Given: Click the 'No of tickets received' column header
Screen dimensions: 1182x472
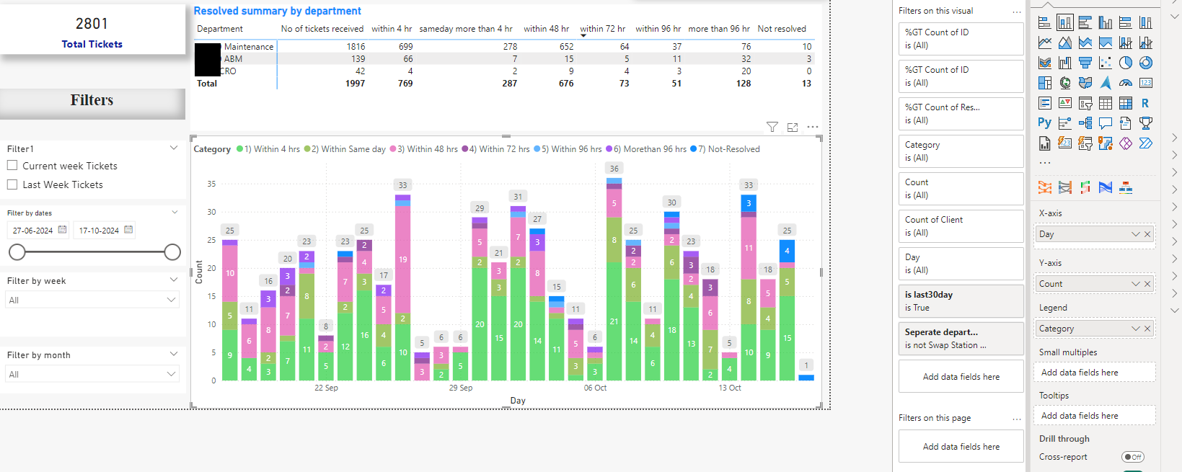Looking at the screenshot, I should coord(322,29).
